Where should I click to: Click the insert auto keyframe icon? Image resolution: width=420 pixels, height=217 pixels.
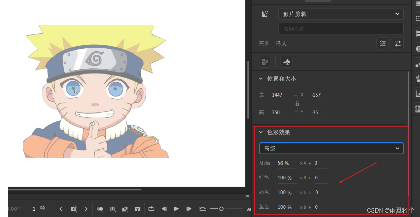74,209
